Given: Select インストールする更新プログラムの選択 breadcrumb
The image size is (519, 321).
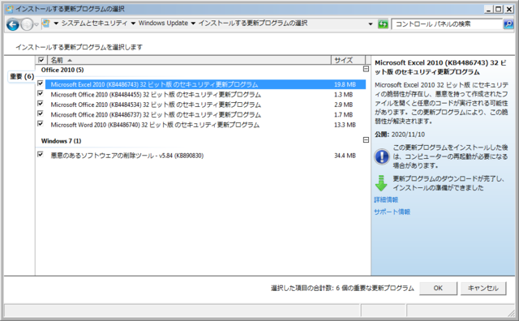Looking at the screenshot, I should (253, 24).
